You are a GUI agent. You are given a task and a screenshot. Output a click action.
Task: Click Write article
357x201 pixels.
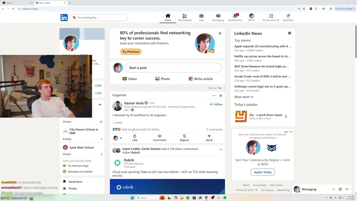tap(201, 79)
